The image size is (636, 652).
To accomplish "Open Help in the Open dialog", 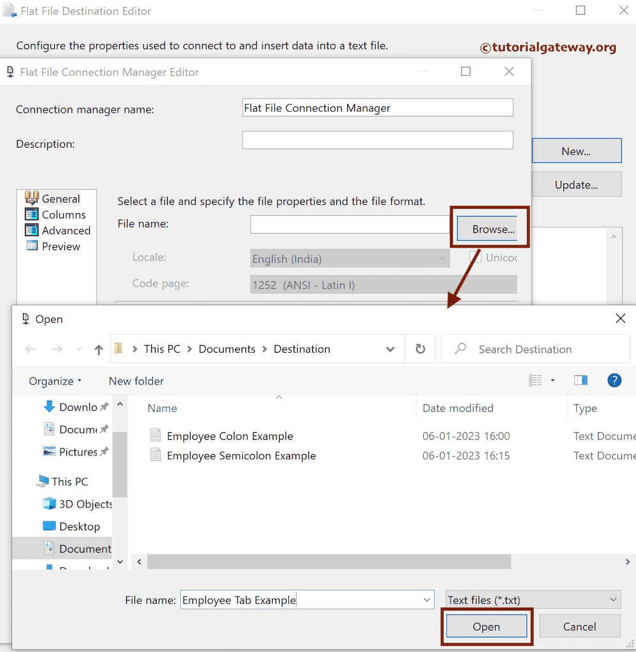I will 614,380.
